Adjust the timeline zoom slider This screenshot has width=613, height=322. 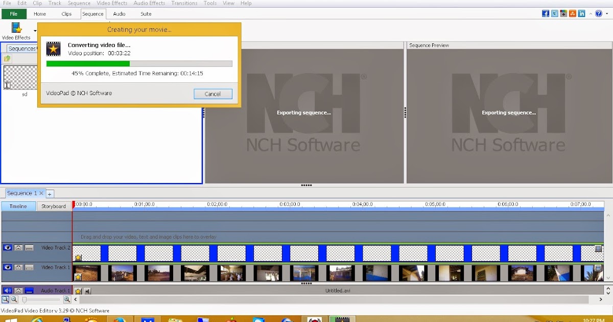(x=25, y=300)
